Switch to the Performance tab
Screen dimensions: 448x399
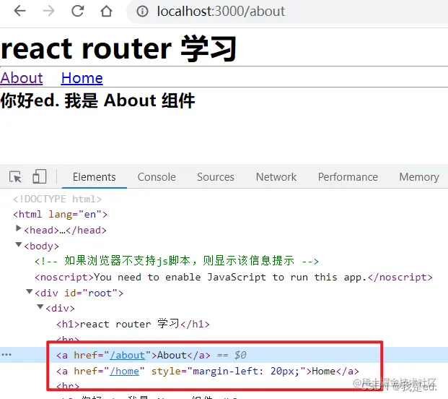tap(348, 177)
